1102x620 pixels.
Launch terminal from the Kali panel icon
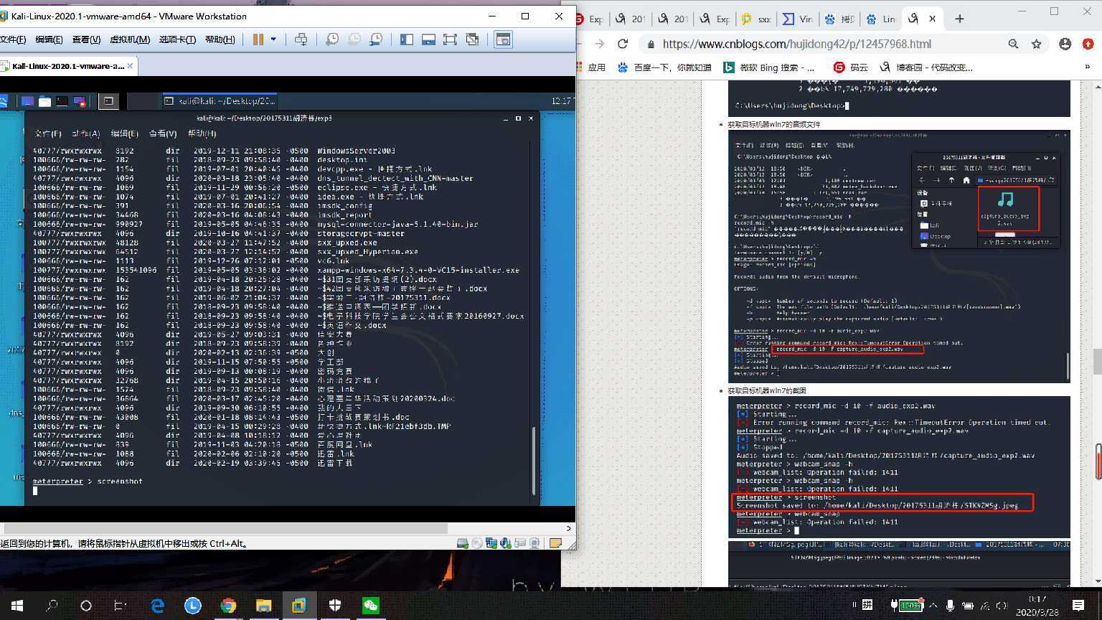62,101
